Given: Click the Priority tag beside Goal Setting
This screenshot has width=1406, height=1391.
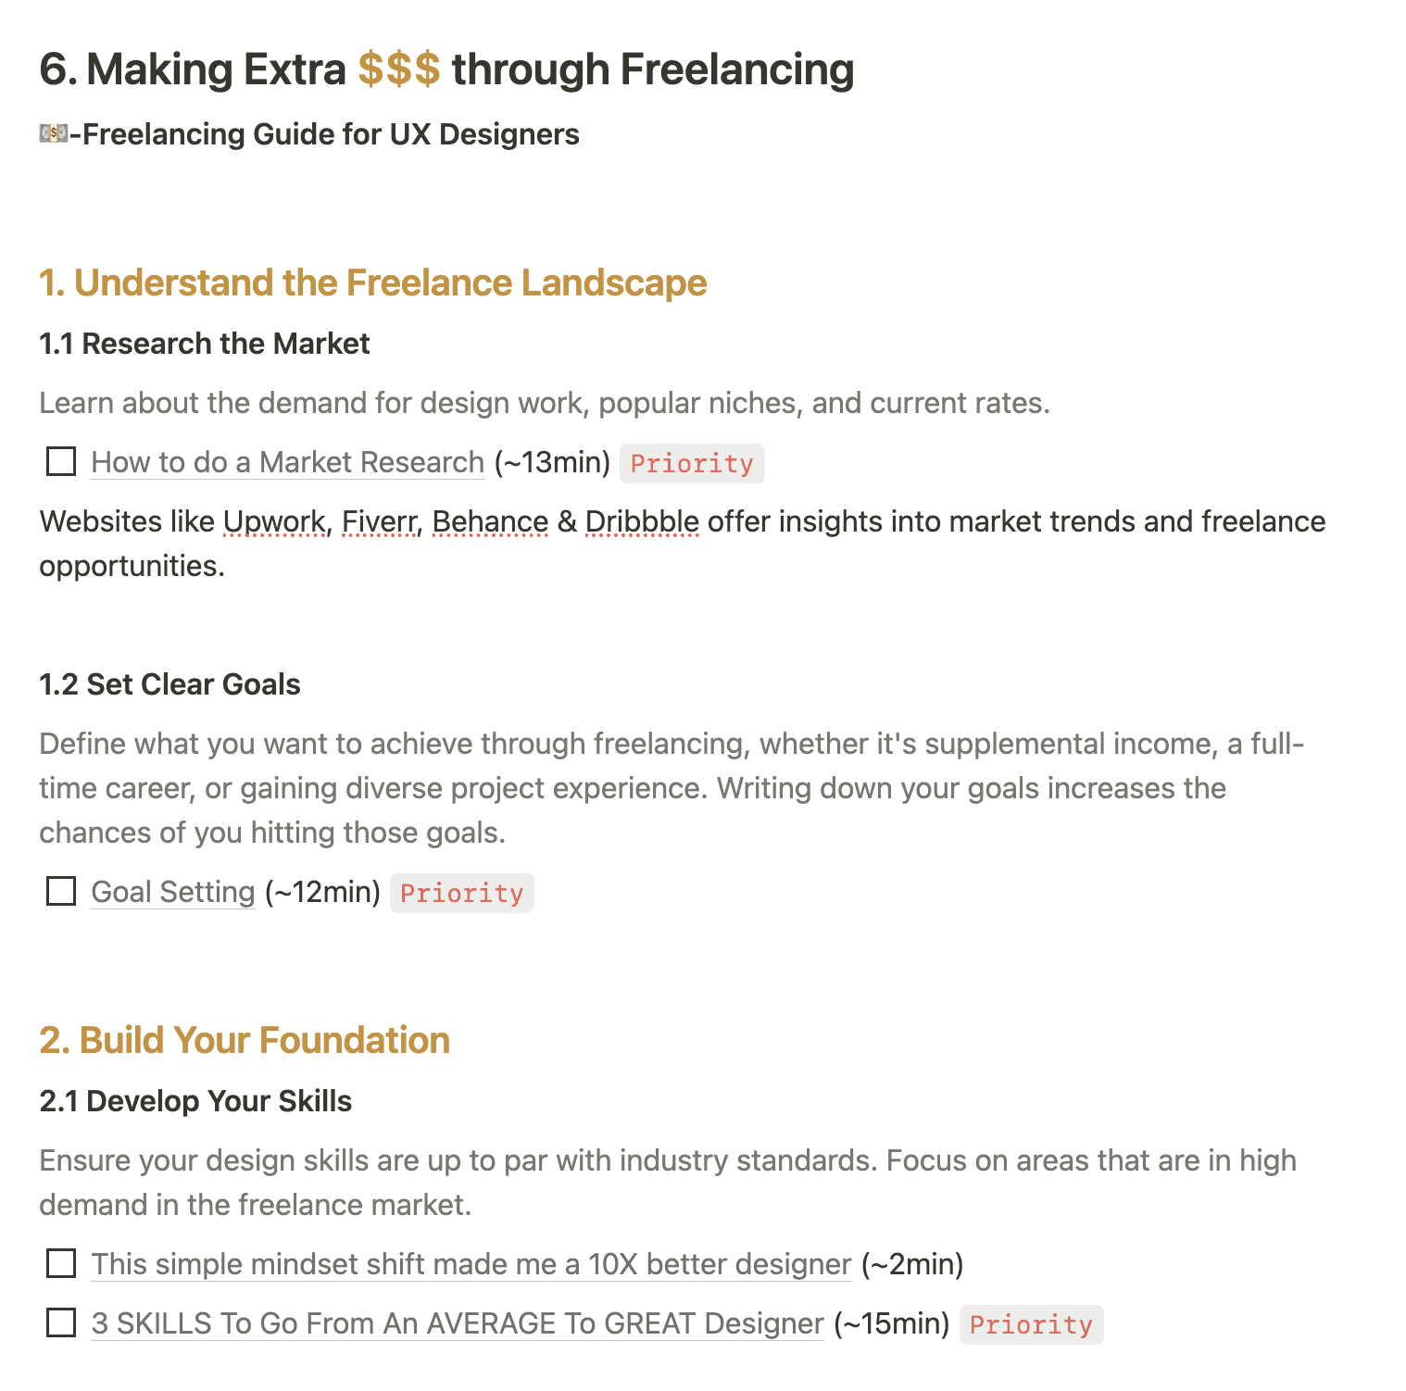Looking at the screenshot, I should [461, 892].
